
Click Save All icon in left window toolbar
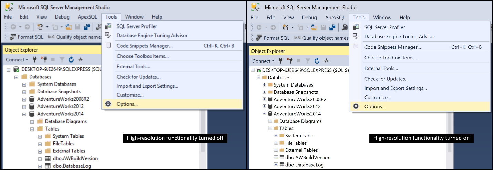(87, 27)
